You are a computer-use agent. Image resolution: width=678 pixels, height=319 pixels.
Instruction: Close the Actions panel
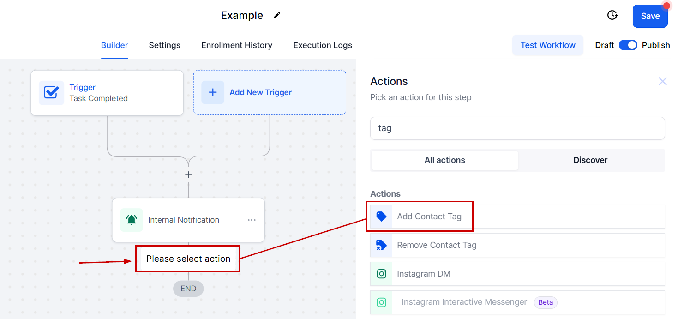(x=663, y=81)
